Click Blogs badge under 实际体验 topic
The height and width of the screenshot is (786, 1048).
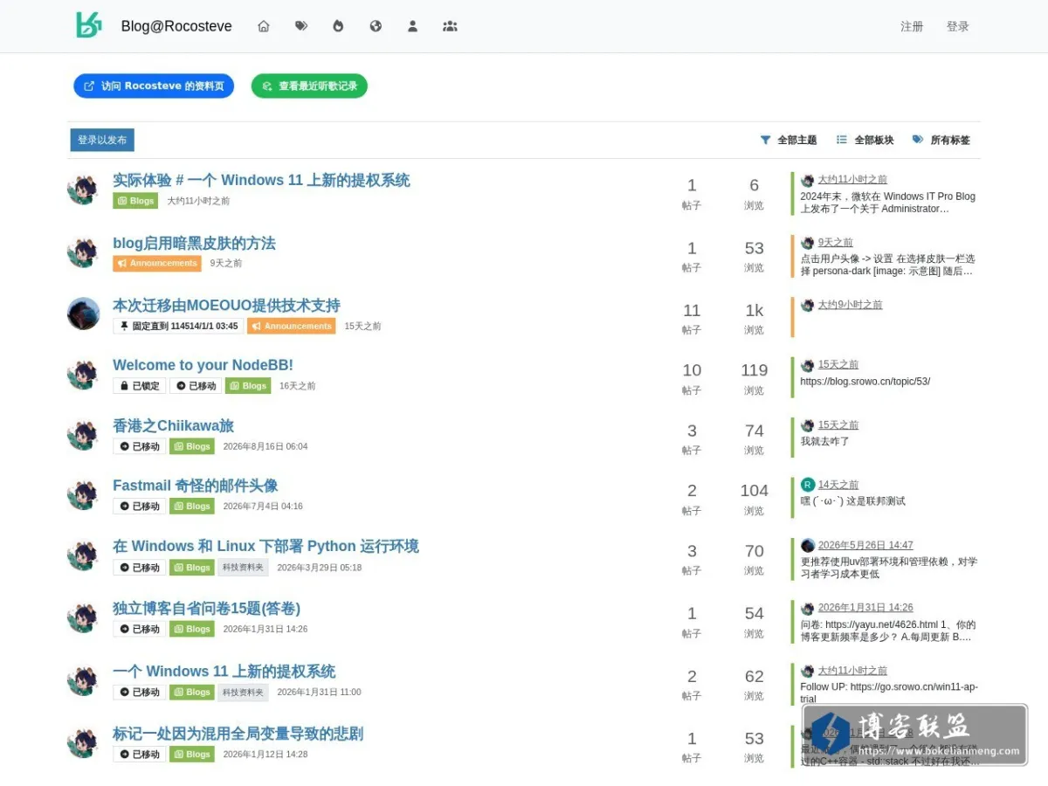tap(135, 201)
